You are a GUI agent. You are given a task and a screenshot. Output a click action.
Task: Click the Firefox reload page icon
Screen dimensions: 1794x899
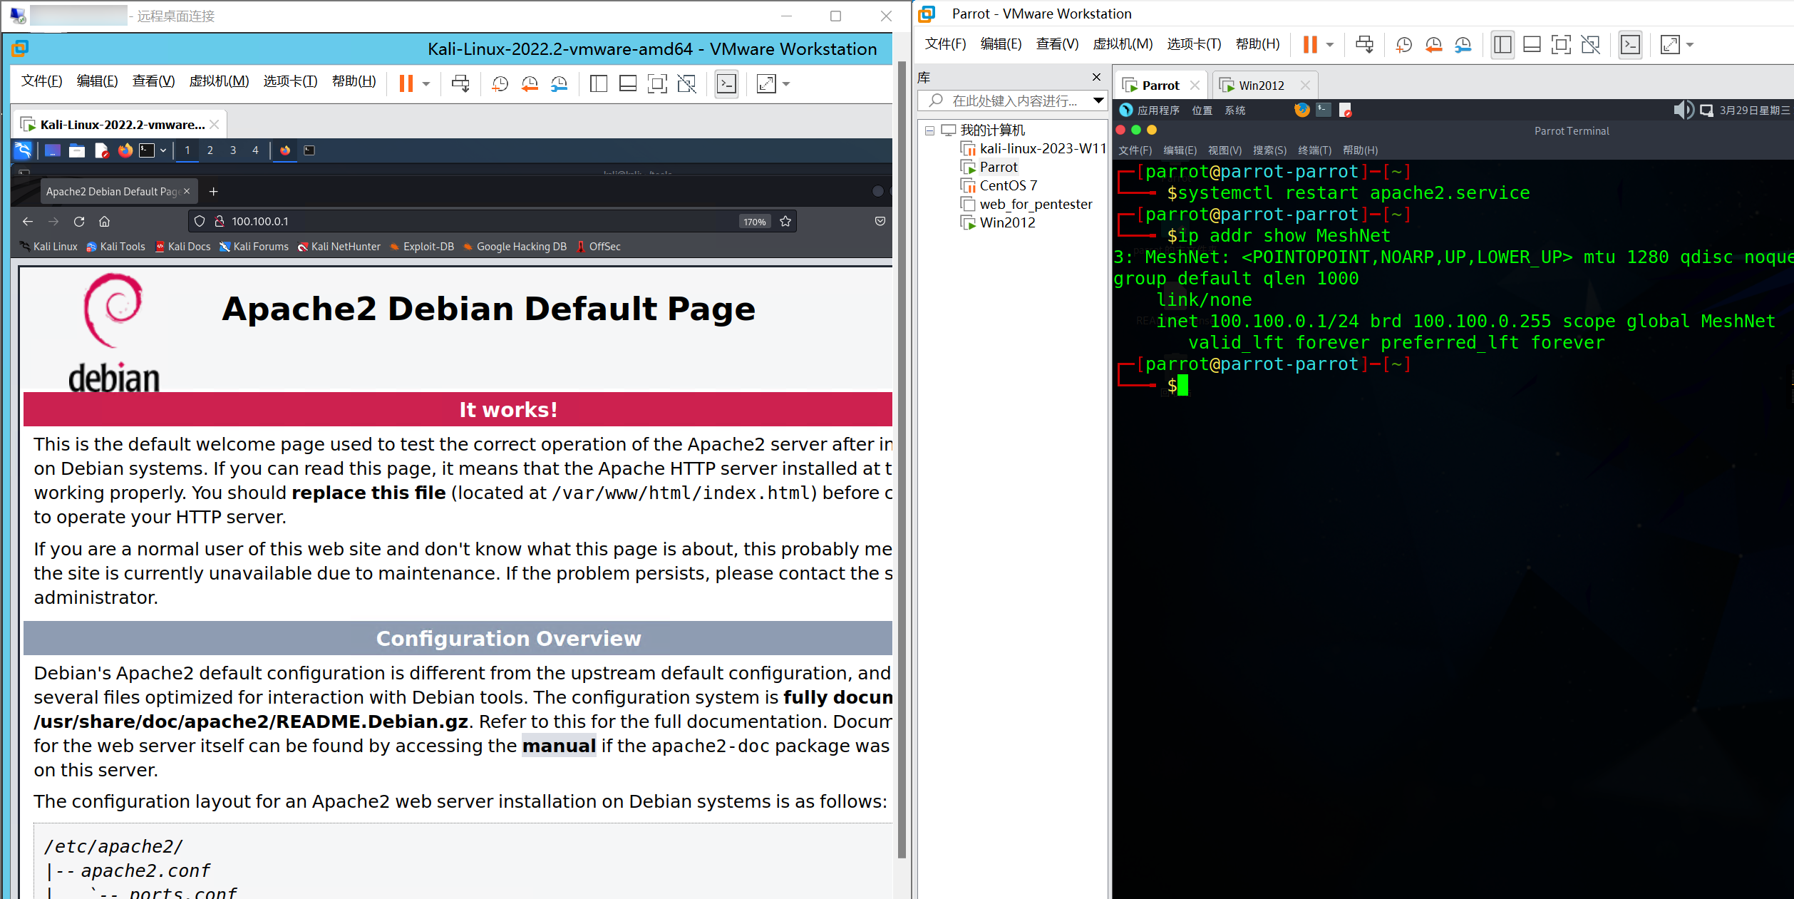[x=79, y=222]
